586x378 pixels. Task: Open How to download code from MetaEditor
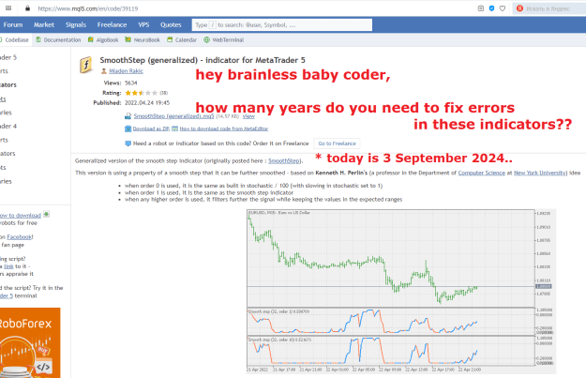224,129
